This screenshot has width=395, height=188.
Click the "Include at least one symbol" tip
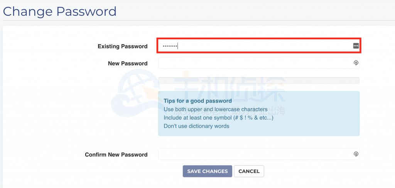pos(218,118)
